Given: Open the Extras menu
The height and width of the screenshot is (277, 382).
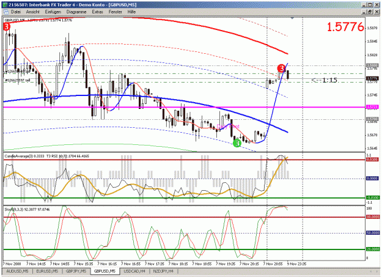Looking at the screenshot, I should click(97, 12).
